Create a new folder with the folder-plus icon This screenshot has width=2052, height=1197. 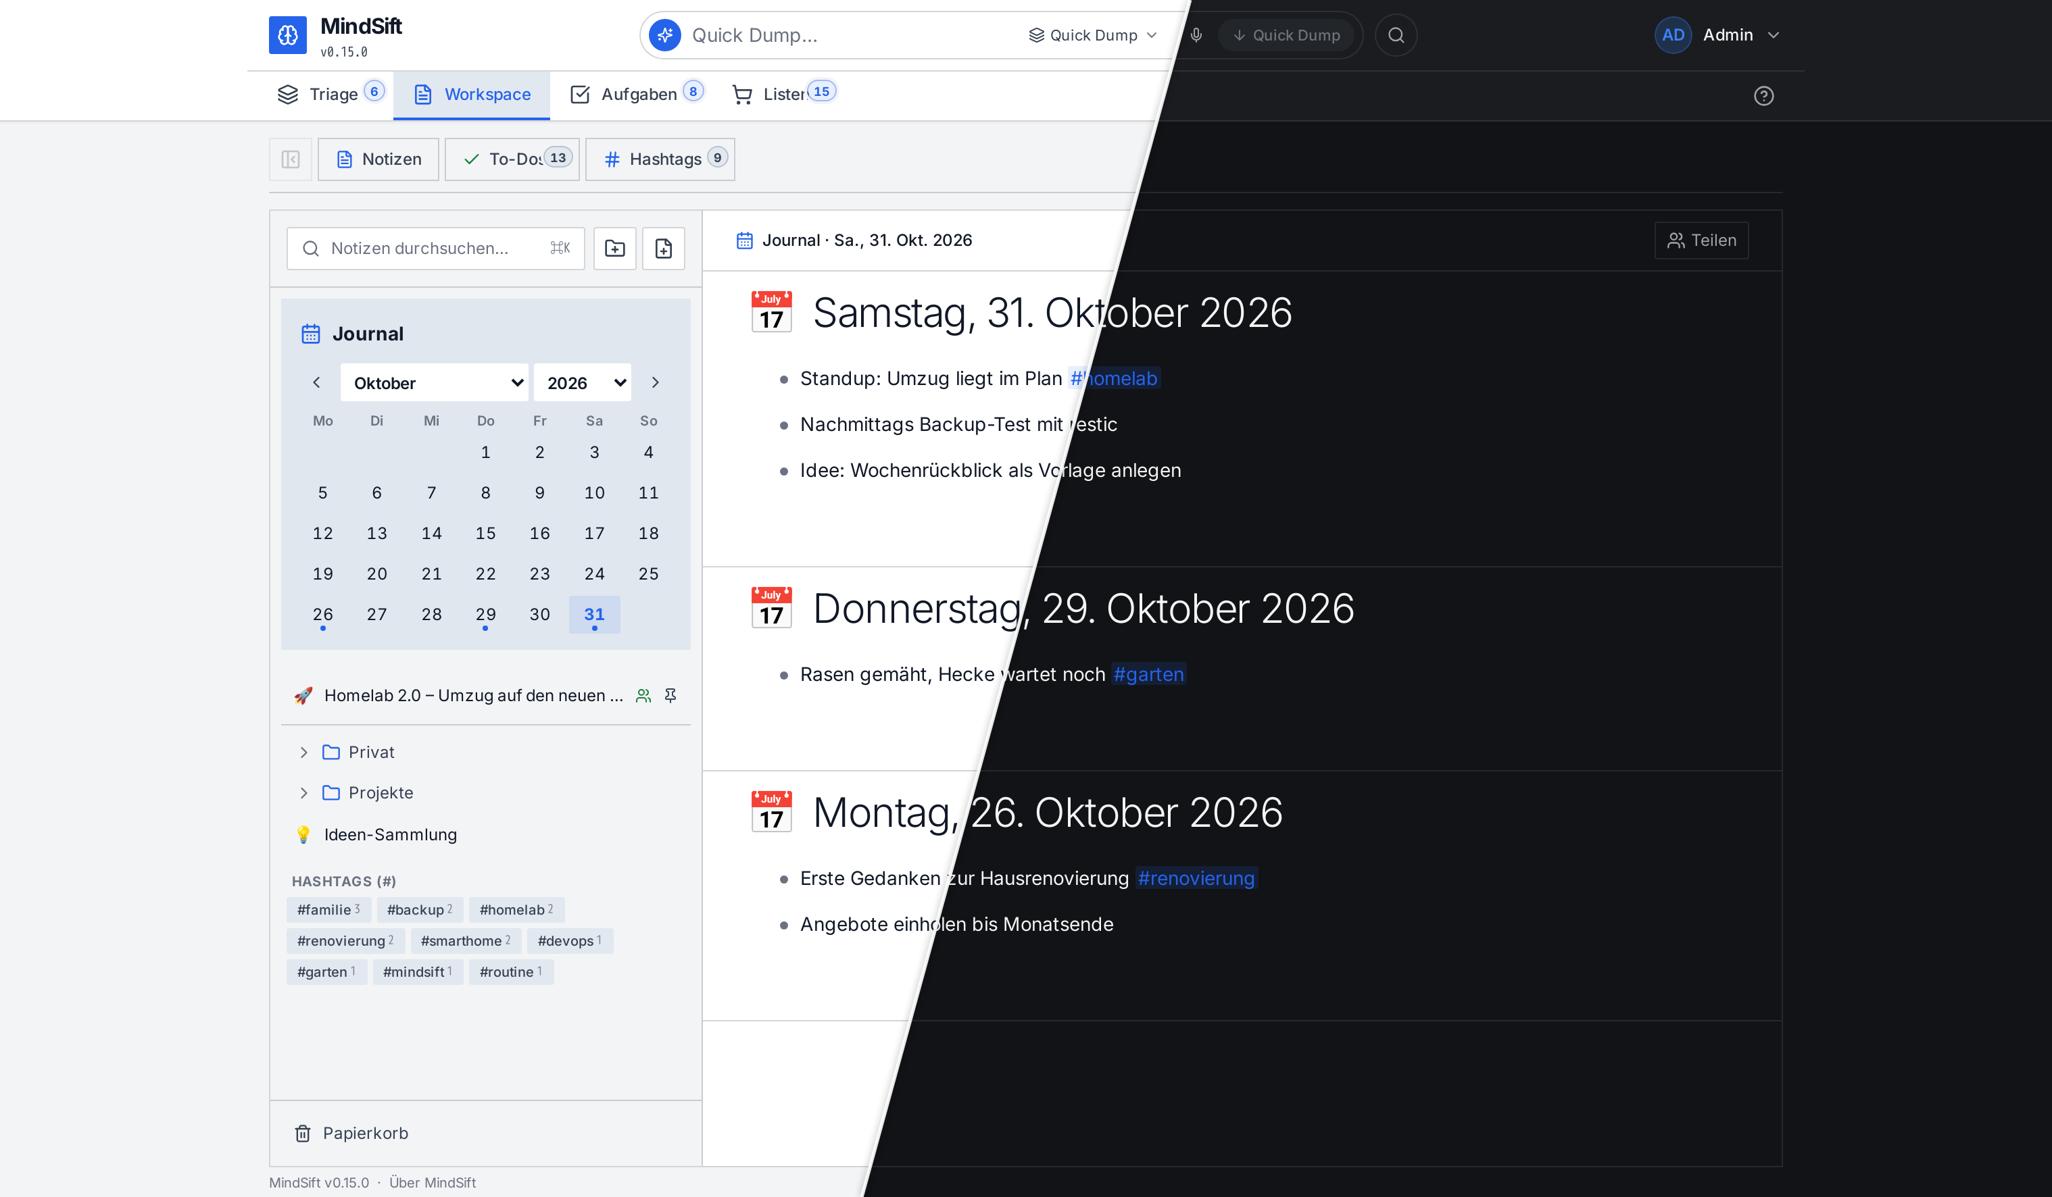coord(615,248)
